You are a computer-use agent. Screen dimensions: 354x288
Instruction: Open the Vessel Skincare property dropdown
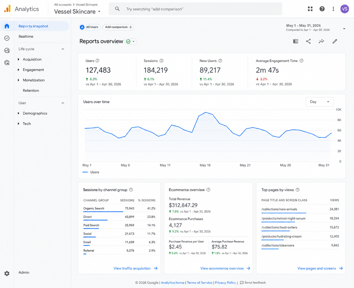[77, 11]
